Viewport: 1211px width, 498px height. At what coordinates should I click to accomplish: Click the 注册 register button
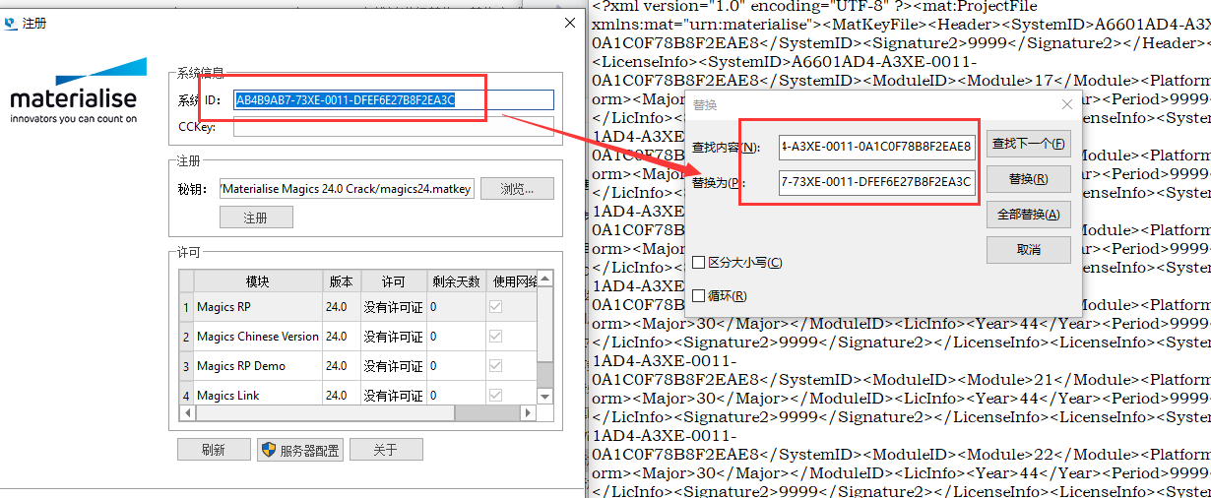(x=256, y=218)
